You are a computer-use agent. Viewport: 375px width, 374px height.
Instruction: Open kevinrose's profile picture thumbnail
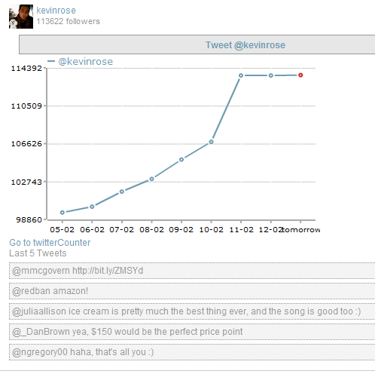[21, 17]
